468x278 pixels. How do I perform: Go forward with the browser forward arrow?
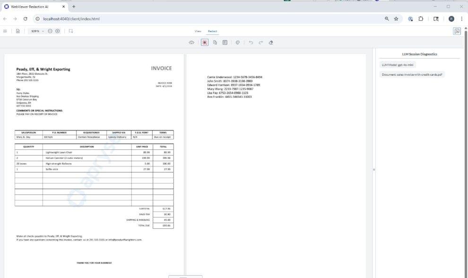coord(15,19)
